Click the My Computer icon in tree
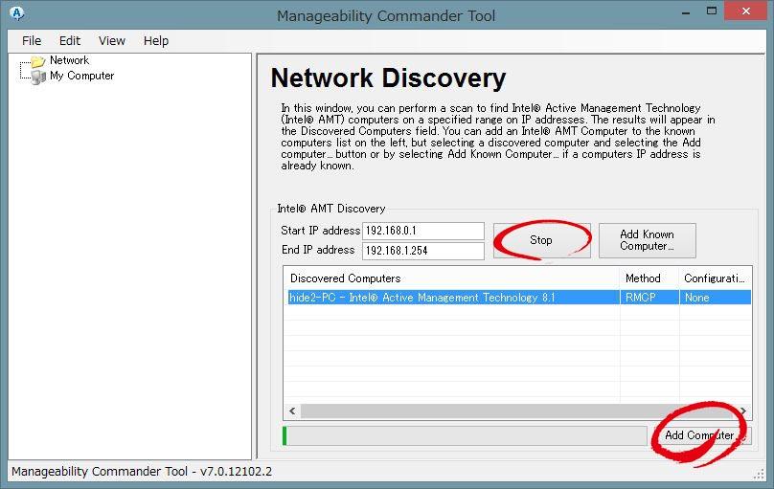 (38, 77)
